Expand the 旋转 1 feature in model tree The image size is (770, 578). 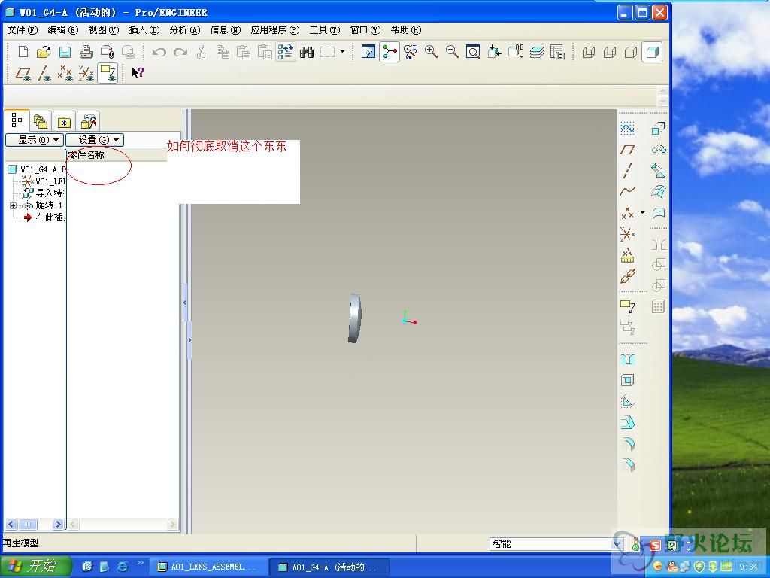tap(14, 205)
